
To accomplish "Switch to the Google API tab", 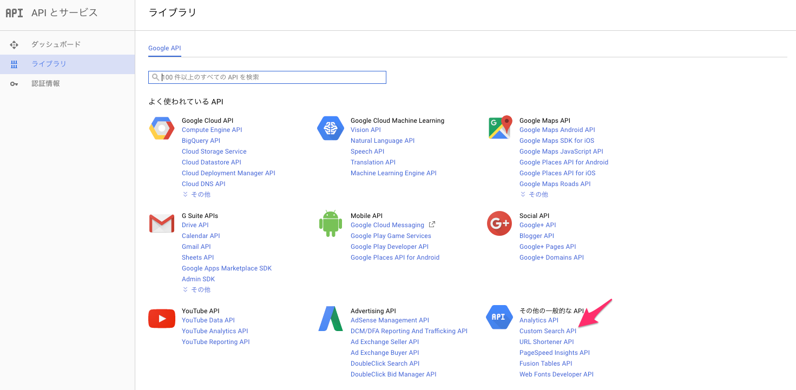I will pos(165,48).
